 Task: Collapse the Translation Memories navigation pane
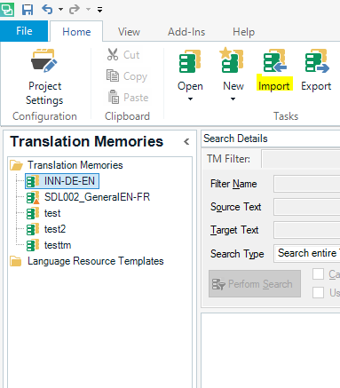(x=186, y=142)
